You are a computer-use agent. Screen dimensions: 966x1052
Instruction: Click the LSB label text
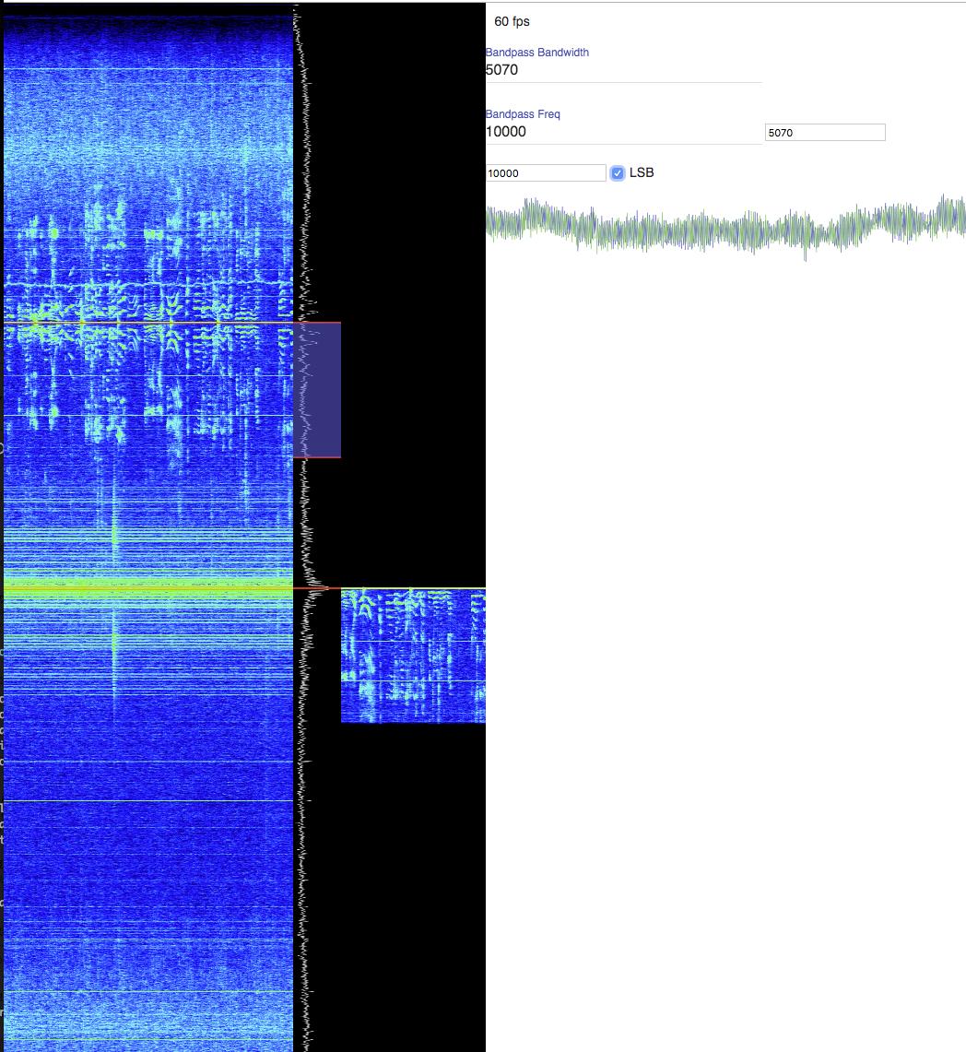tap(642, 172)
